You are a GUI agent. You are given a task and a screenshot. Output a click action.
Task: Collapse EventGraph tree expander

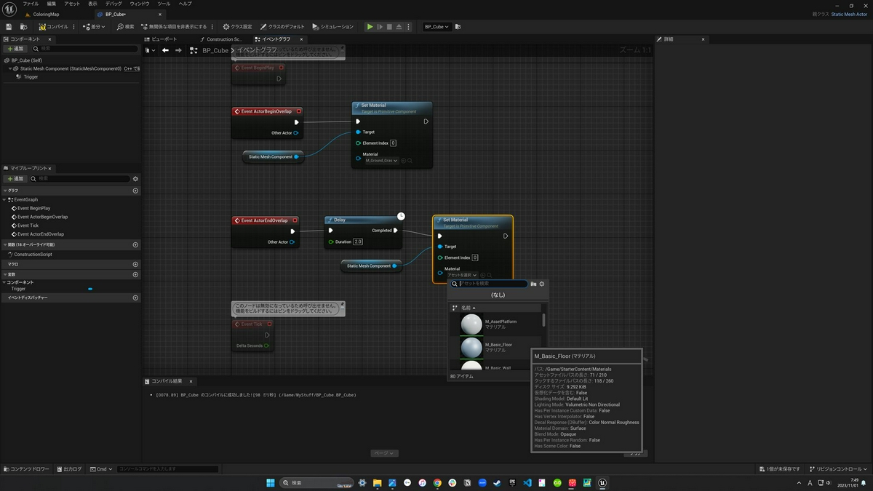click(x=5, y=199)
